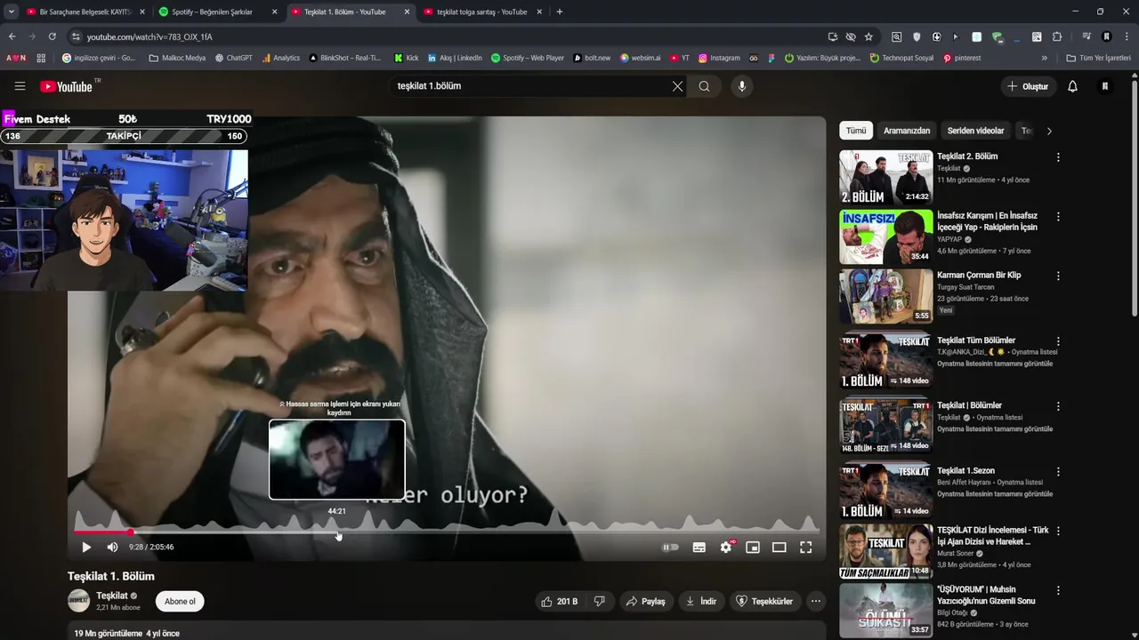Select the Seriden videolar filter chip
This screenshot has height=640, width=1139.
pyautogui.click(x=975, y=131)
